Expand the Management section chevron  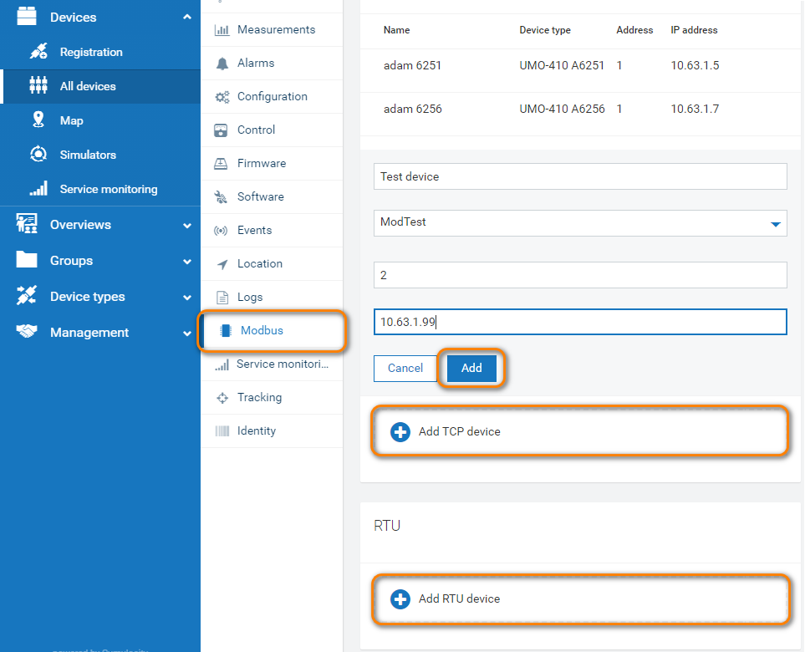187,334
